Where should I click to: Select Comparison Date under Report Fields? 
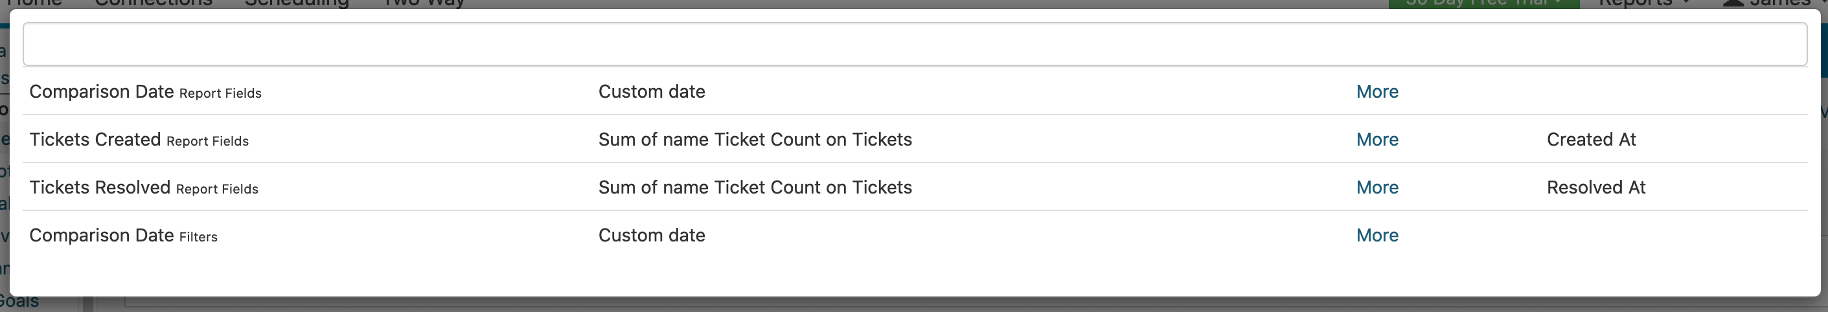102,92
